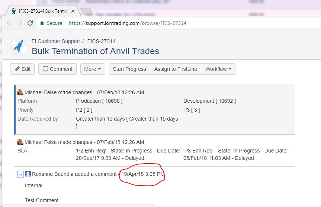The image size is (321, 207).
Task: Click the browser forward arrow
Action: click(20, 23)
